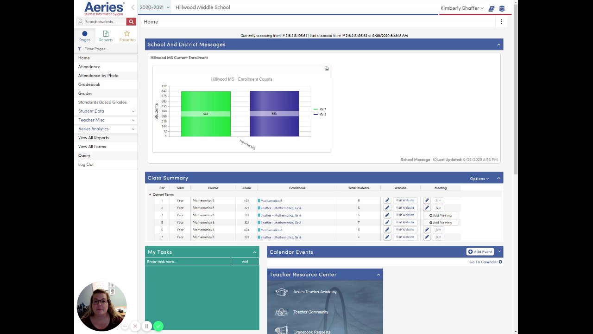Viewport: 593px width, 334px height.
Task: Collapse the Calendar Events panel
Action: [499, 251]
